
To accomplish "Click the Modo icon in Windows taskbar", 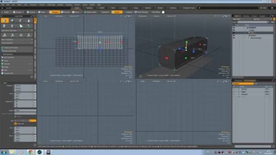I will (x=40, y=152).
